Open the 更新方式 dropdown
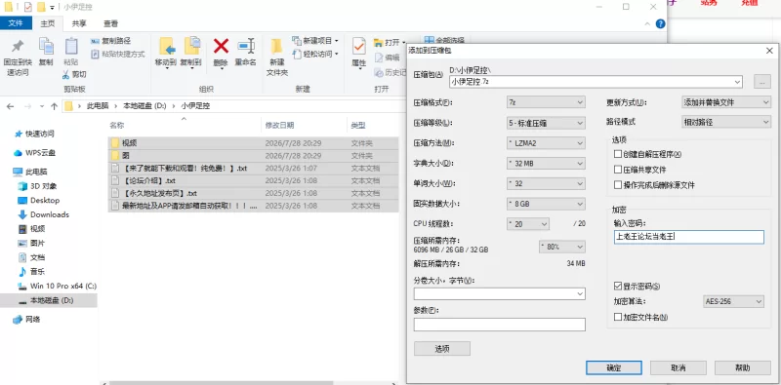781x385 pixels. point(725,102)
